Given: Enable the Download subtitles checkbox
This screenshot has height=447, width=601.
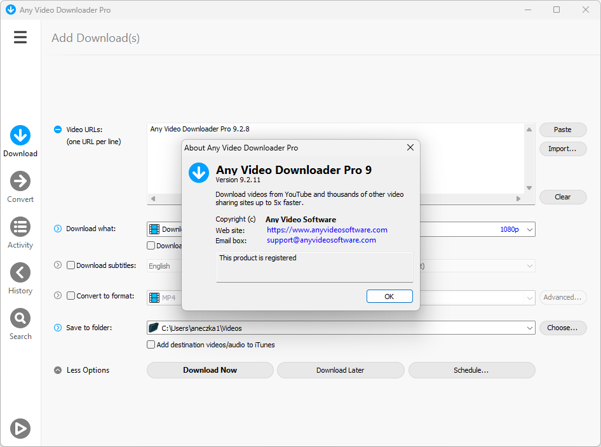Looking at the screenshot, I should tap(71, 265).
